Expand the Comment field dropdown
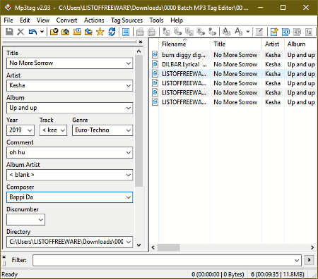The width and height of the screenshot is (318, 279). (x=129, y=152)
